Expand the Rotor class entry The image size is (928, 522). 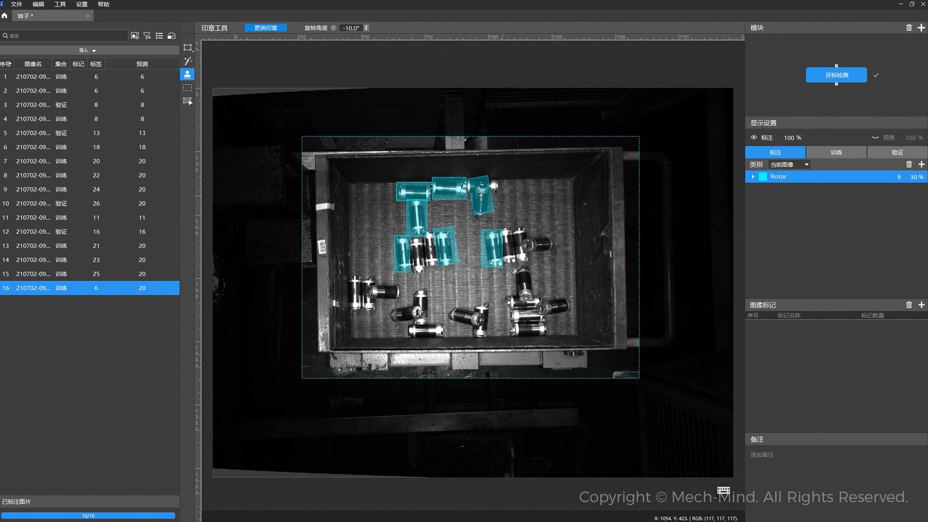tap(753, 177)
